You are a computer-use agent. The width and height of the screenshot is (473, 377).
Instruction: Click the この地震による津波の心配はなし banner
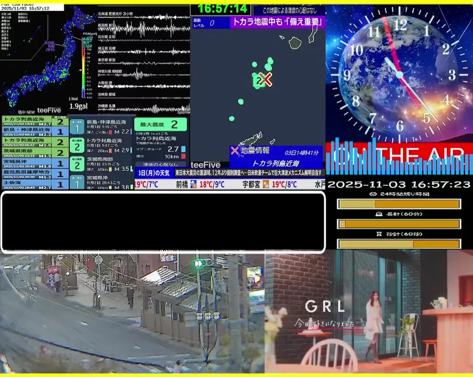[x=290, y=10]
